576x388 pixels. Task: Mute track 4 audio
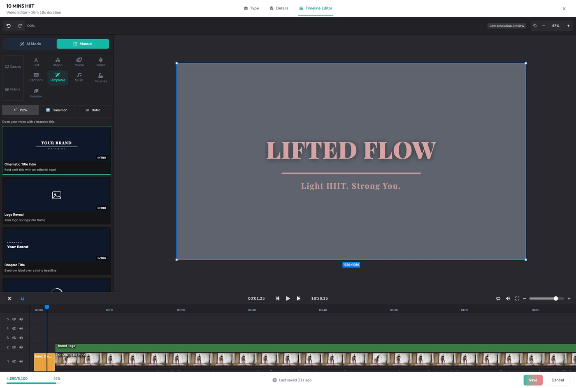click(21, 328)
